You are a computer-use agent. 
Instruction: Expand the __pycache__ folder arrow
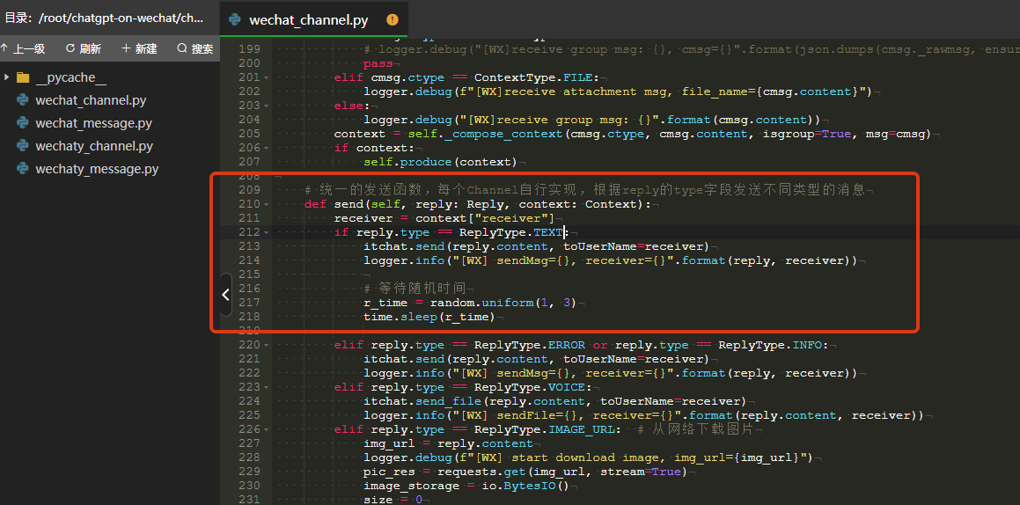6,78
